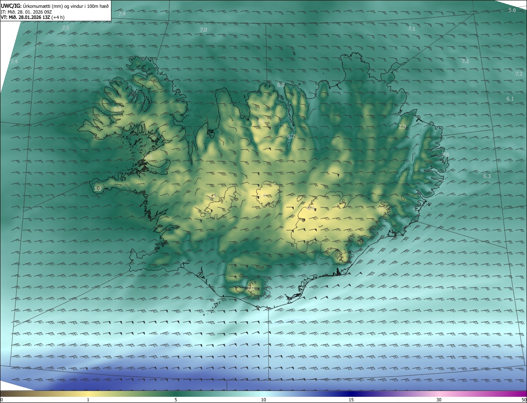The height and width of the screenshot is (403, 527).
Task: Click the 6.1 value label on the map
Action: coord(510,99)
